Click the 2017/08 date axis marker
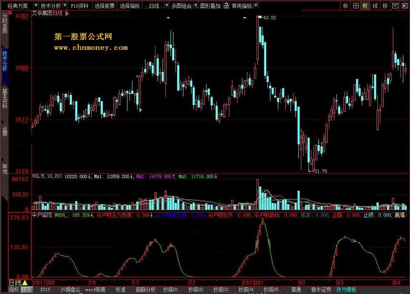The image size is (410, 294). tap(44, 283)
